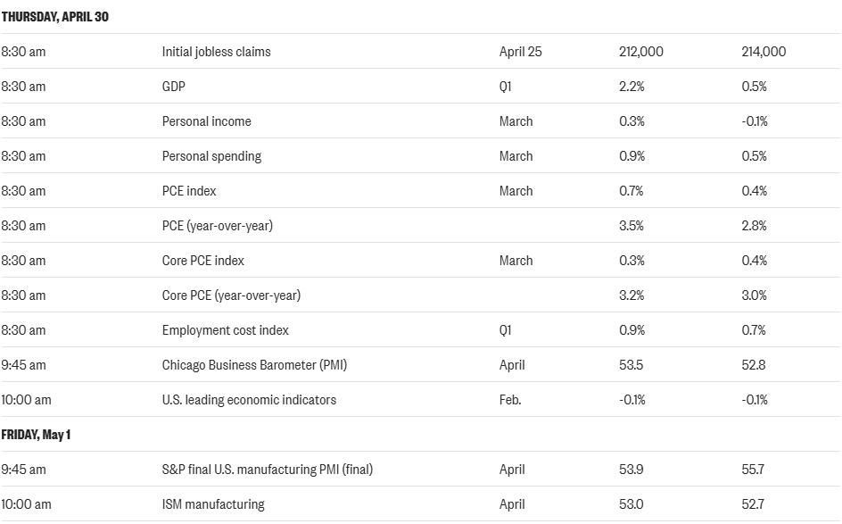
Task: Select the 212,000 jobless claims value
Action: coord(640,52)
